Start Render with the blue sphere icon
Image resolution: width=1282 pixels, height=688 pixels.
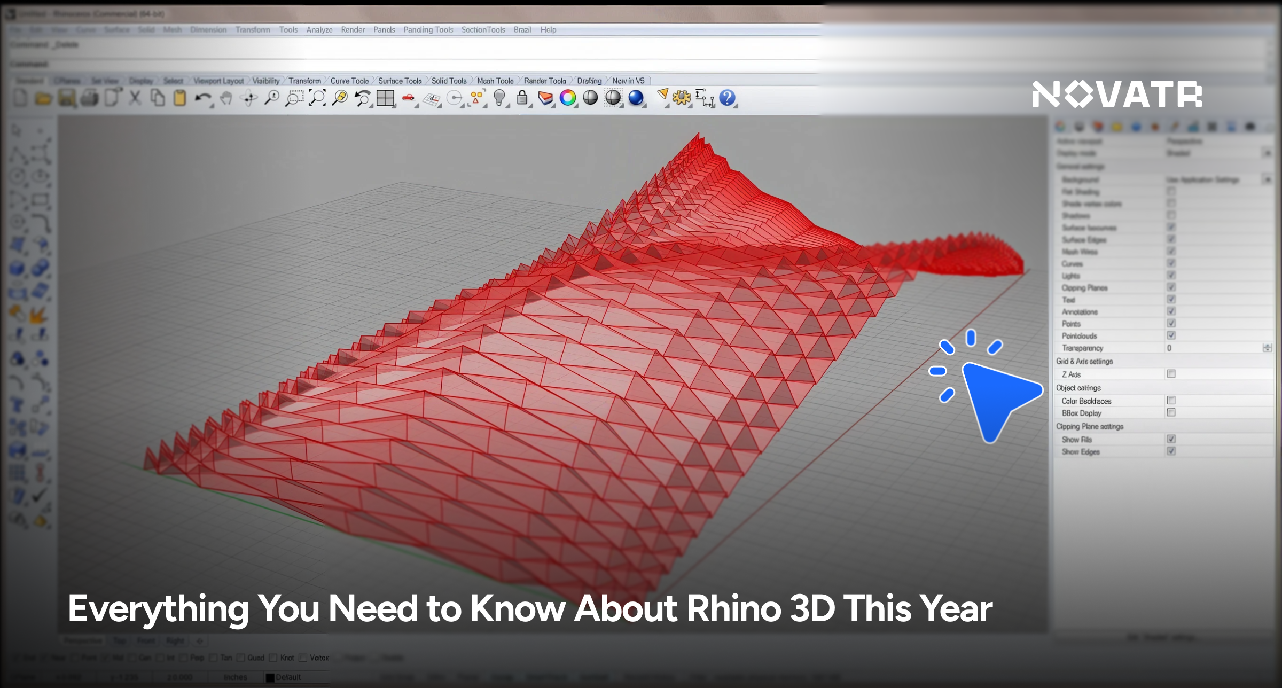[x=636, y=98]
